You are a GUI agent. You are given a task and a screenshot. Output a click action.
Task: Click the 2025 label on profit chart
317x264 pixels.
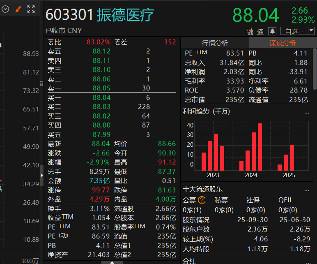coord(289,175)
